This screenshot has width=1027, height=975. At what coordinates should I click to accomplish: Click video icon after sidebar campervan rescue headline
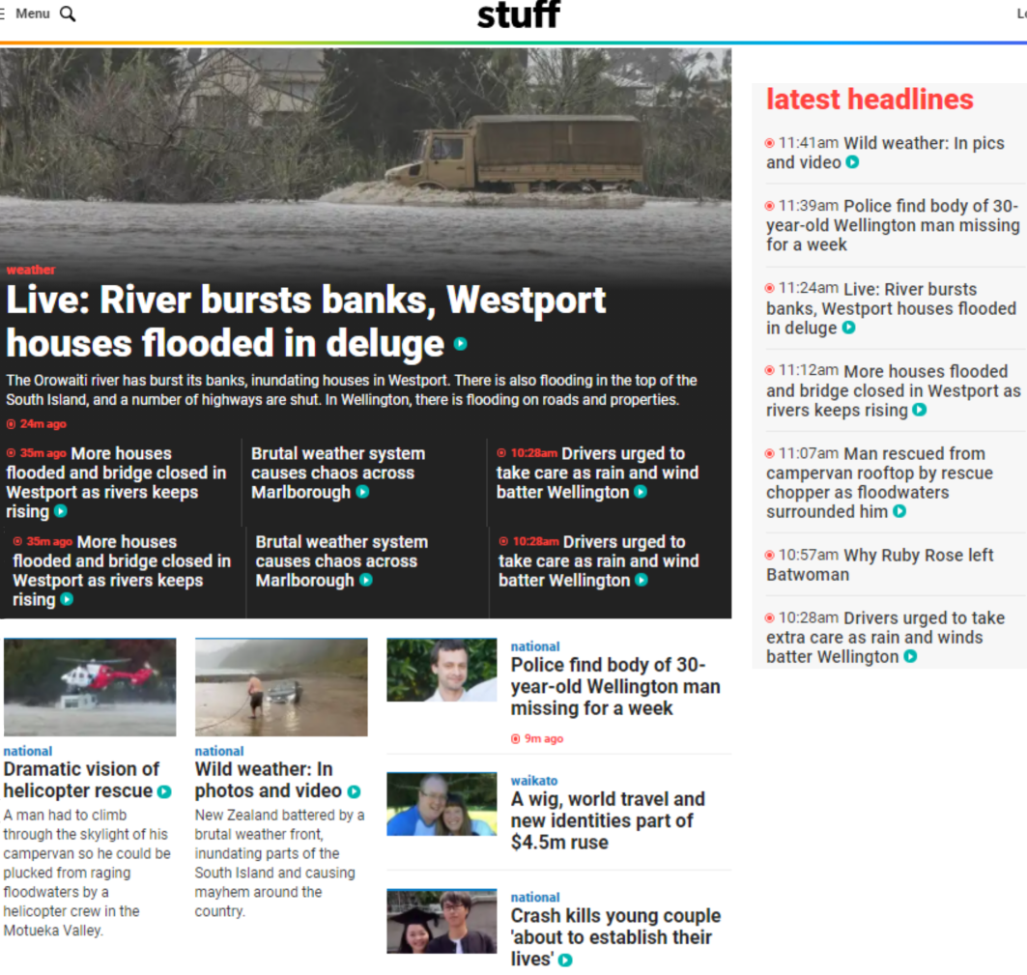tap(899, 511)
